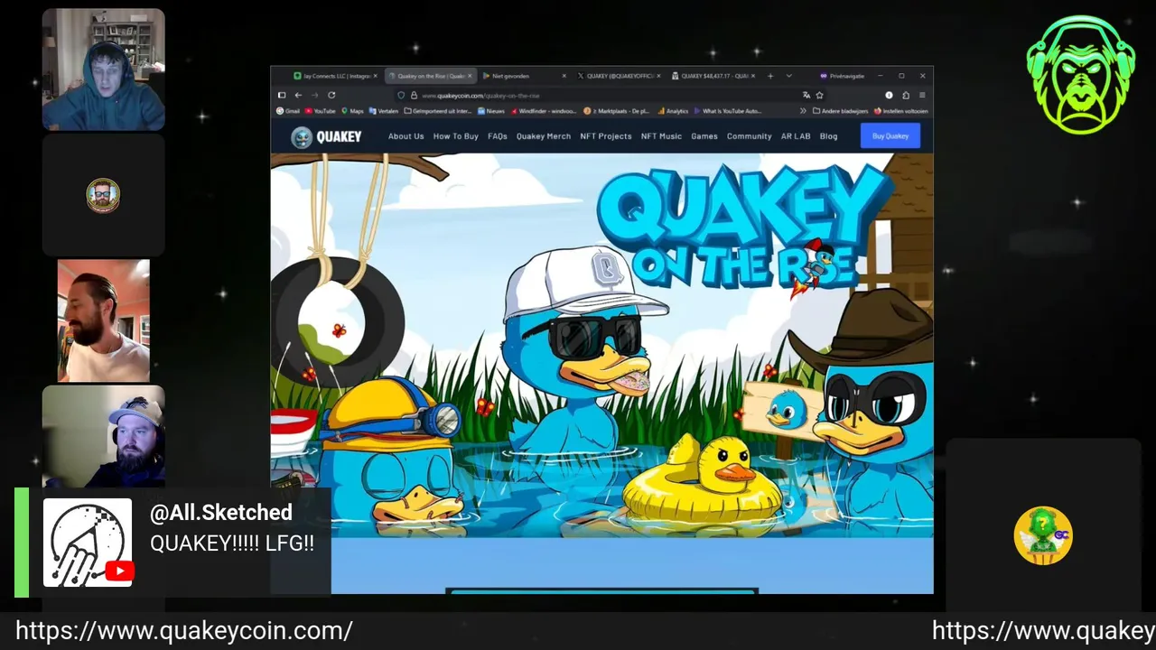Open the Vertalen bookmark
This screenshot has width=1156, height=650.
384,111
